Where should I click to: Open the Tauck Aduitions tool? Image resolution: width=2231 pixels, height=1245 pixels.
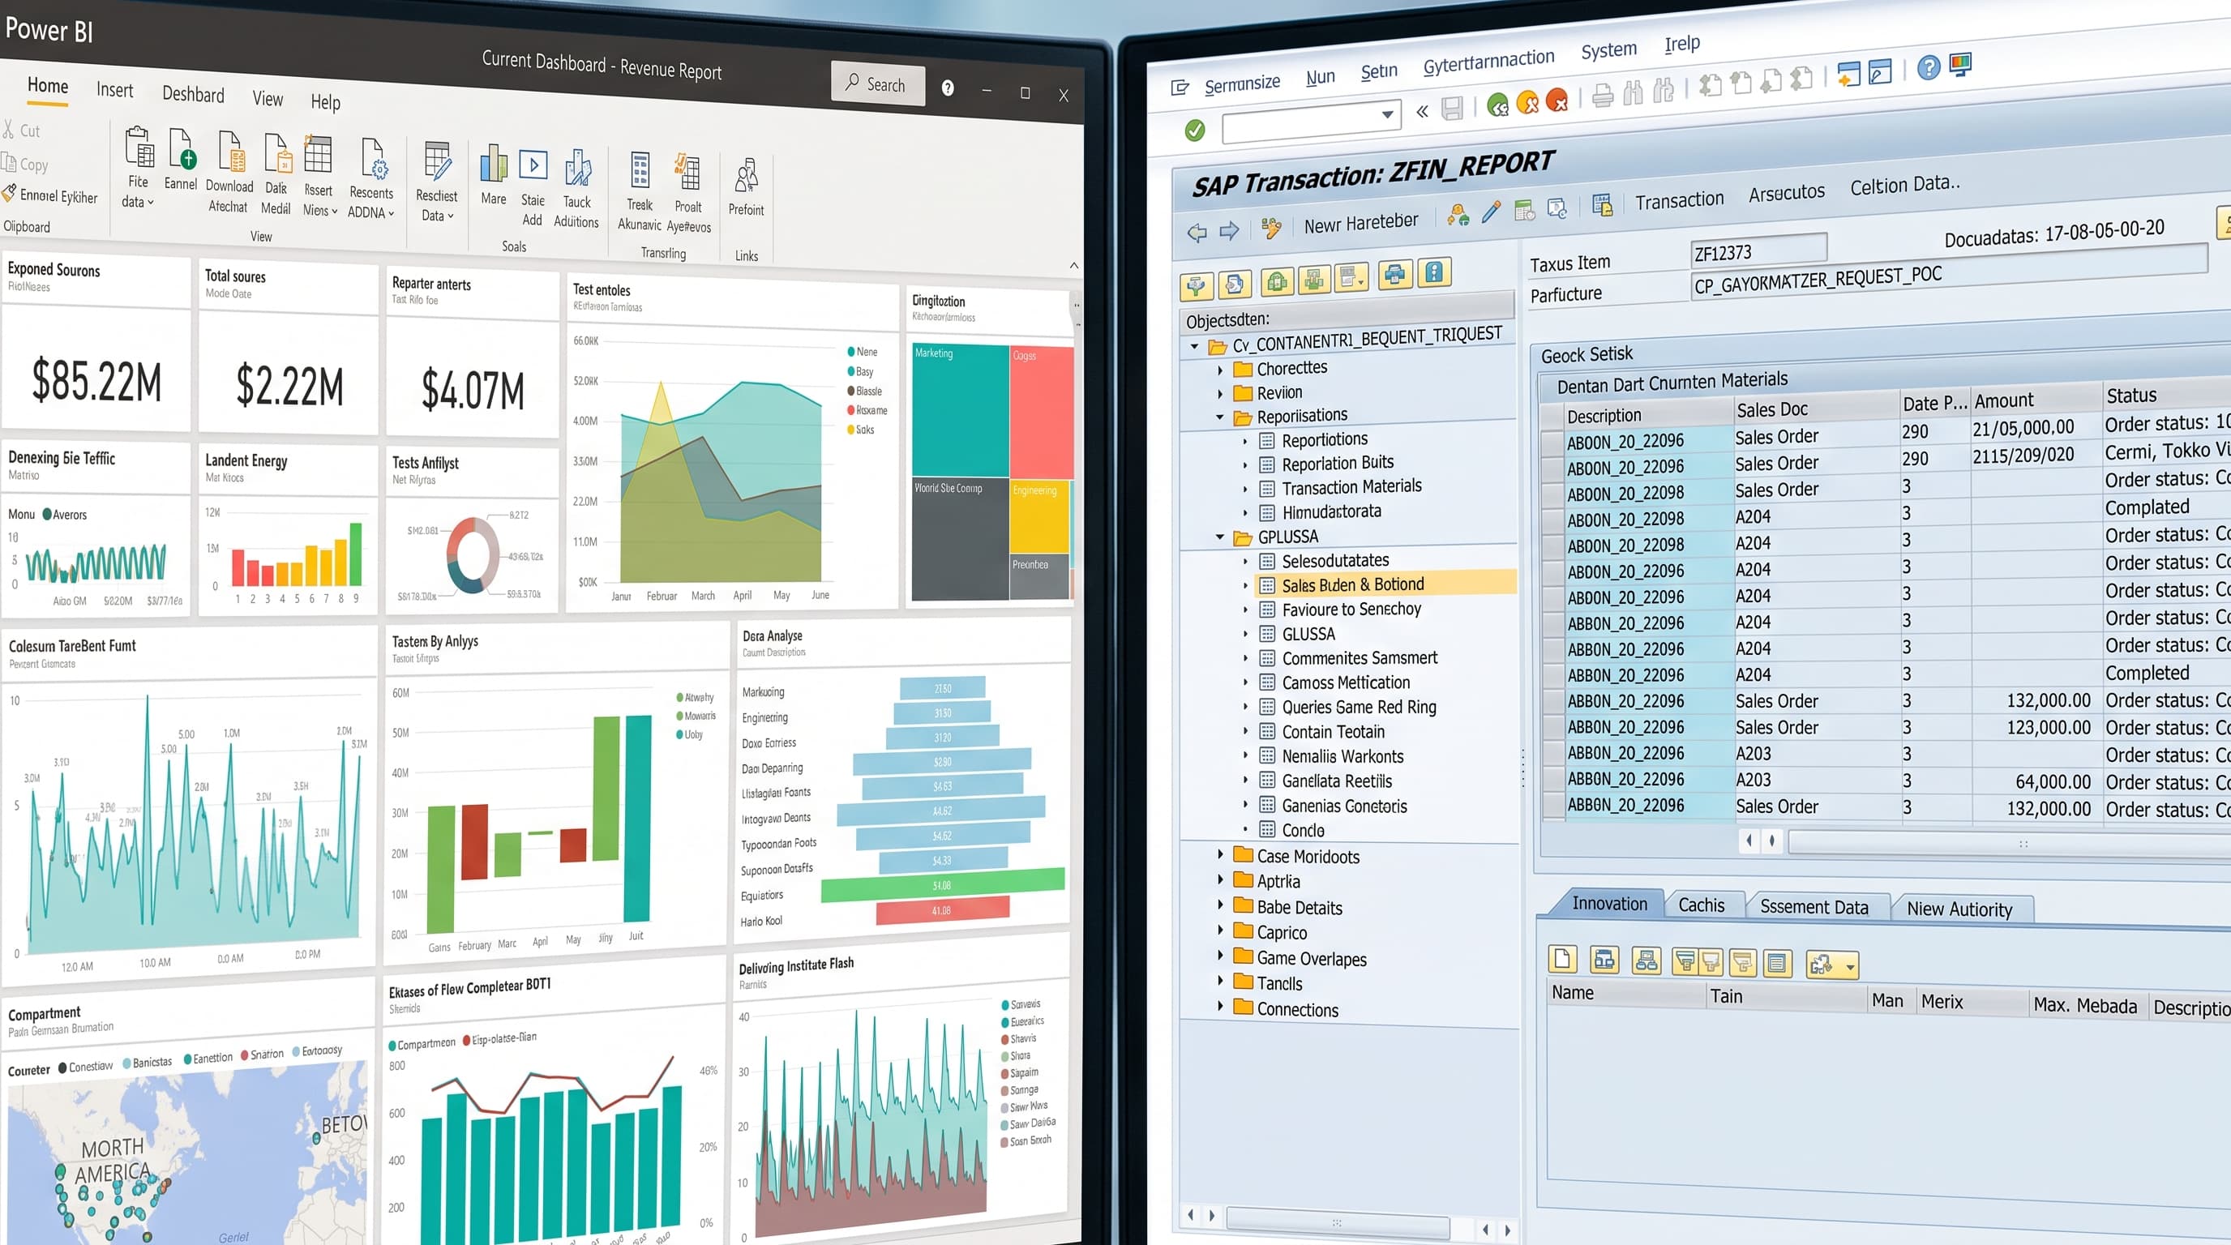[x=578, y=167]
